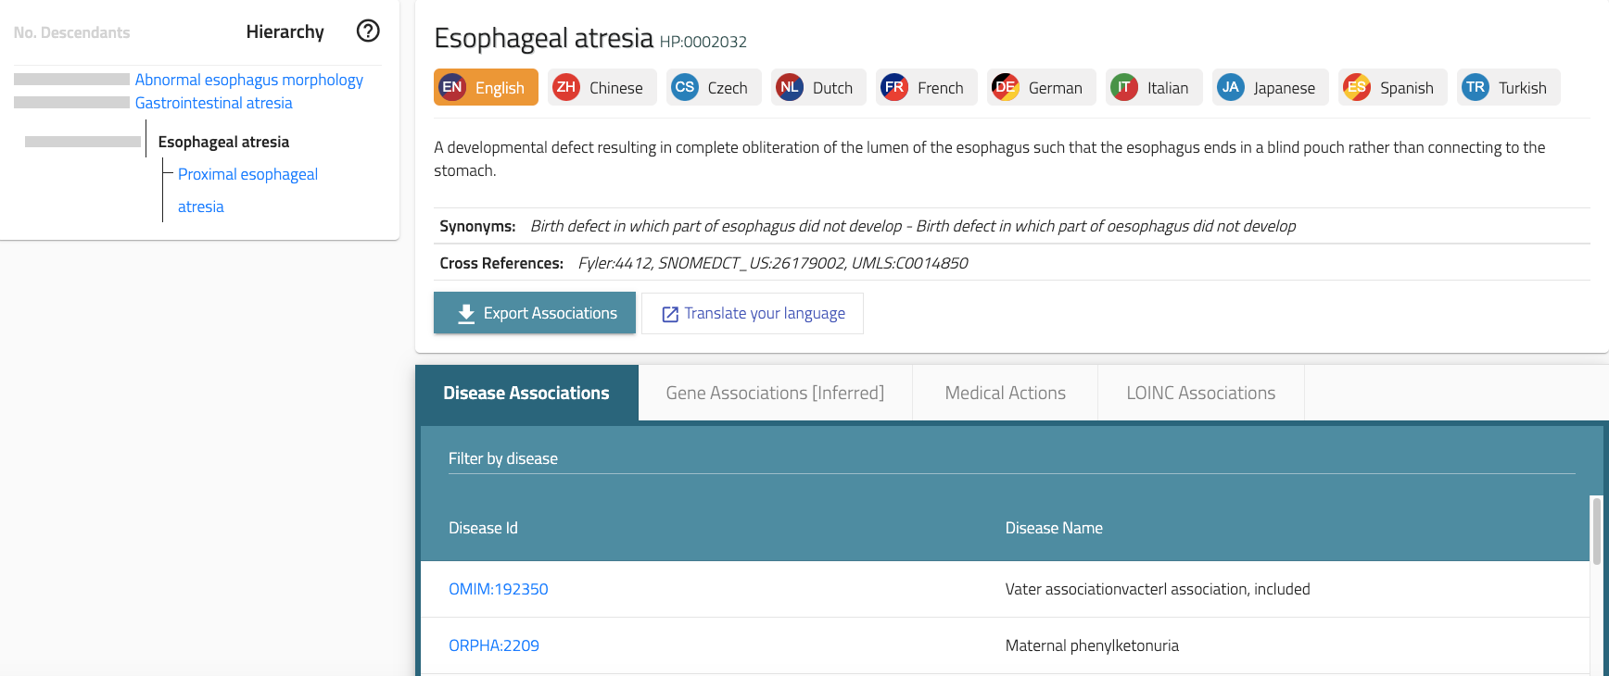
Task: Click the Disease Id column header
Action: tap(483, 528)
